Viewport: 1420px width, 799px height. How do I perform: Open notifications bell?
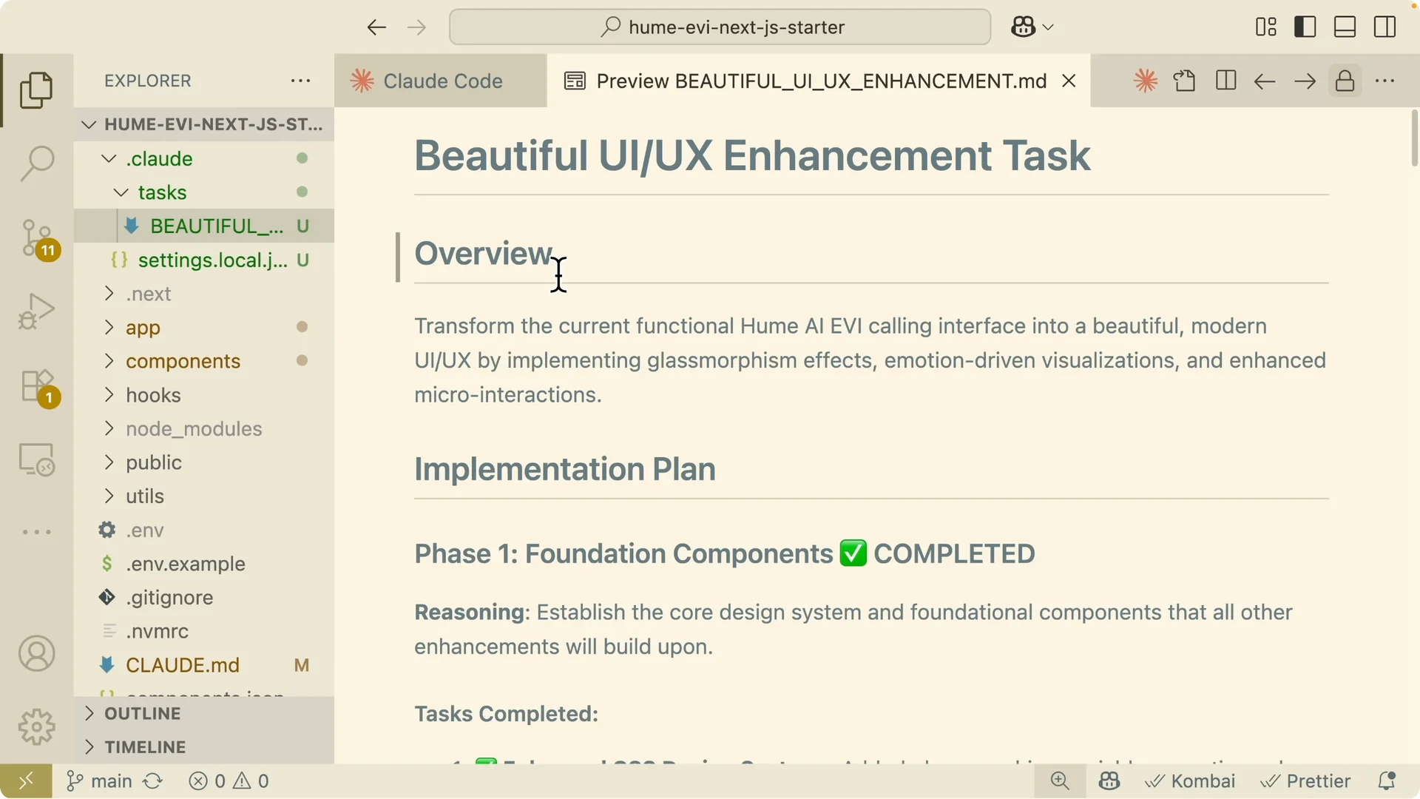pyautogui.click(x=1387, y=781)
